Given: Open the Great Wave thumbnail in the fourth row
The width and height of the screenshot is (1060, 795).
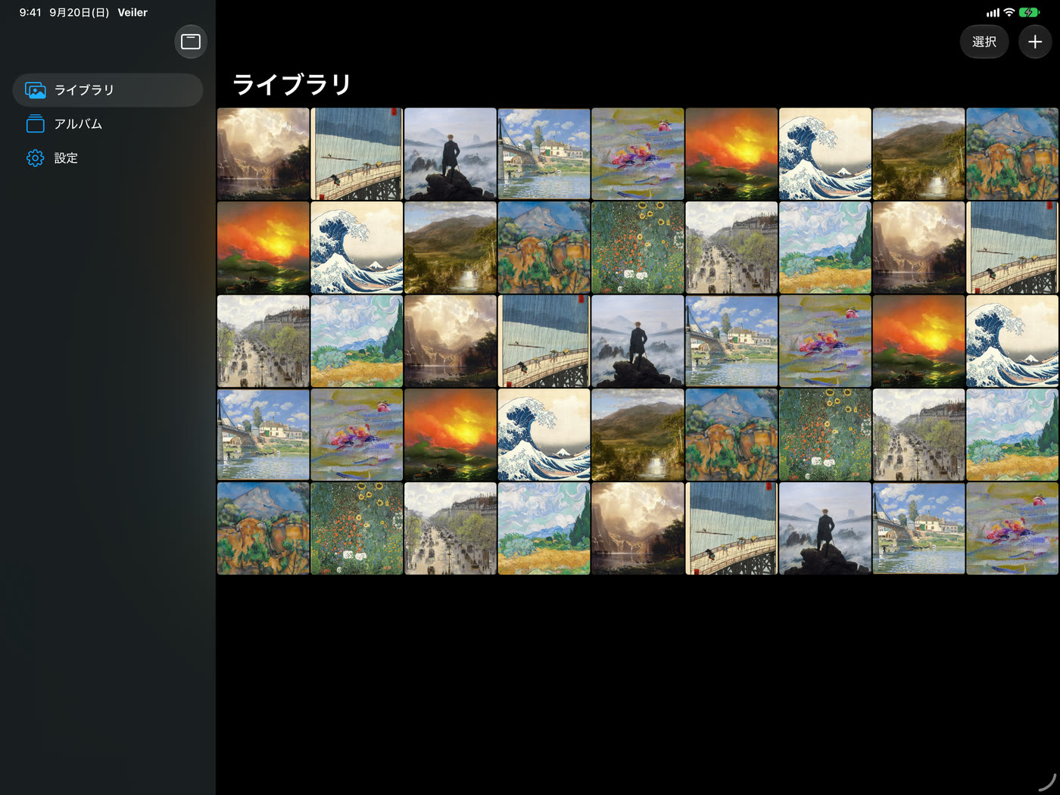Looking at the screenshot, I should pyautogui.click(x=544, y=435).
